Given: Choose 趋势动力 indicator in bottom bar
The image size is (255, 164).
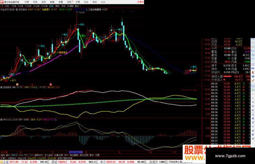Looking at the screenshot, I should [x=39, y=155].
